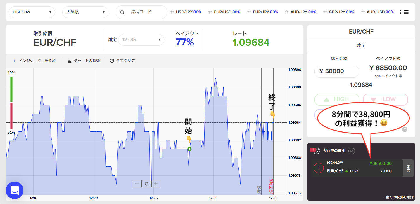Select the AUD/USD 80% pair
This screenshot has height=204, width=420.
(x=380, y=12)
